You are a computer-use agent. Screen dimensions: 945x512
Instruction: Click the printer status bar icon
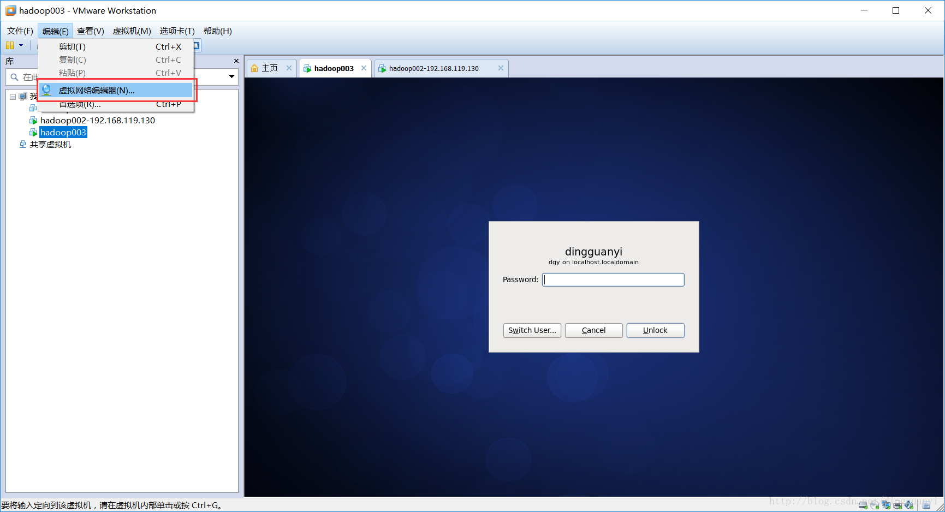point(898,505)
